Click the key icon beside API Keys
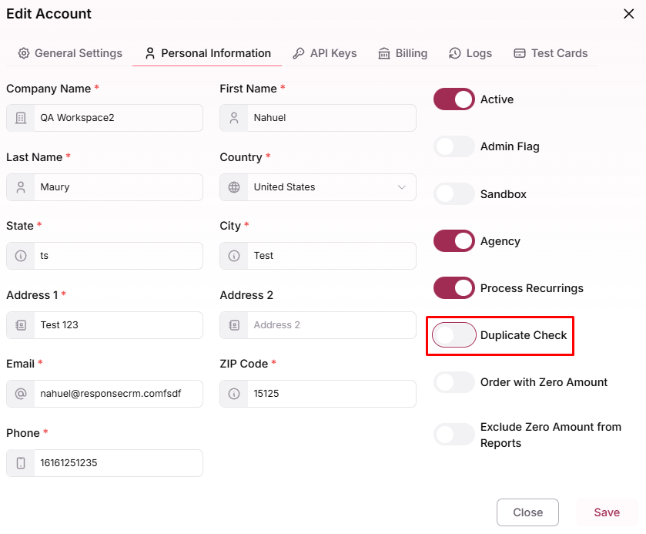646x534 pixels. tap(299, 53)
